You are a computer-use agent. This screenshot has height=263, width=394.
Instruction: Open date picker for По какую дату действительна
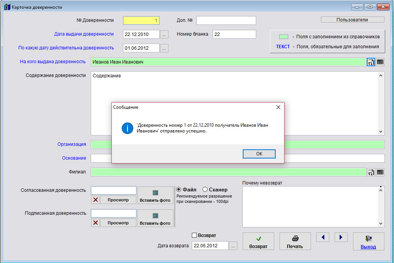164,48
